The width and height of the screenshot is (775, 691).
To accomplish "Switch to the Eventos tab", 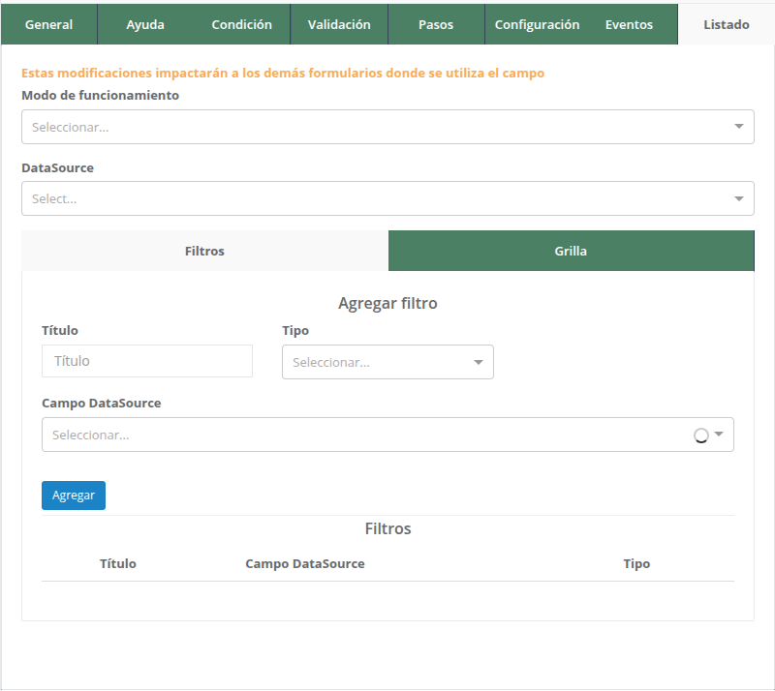I will [x=629, y=24].
